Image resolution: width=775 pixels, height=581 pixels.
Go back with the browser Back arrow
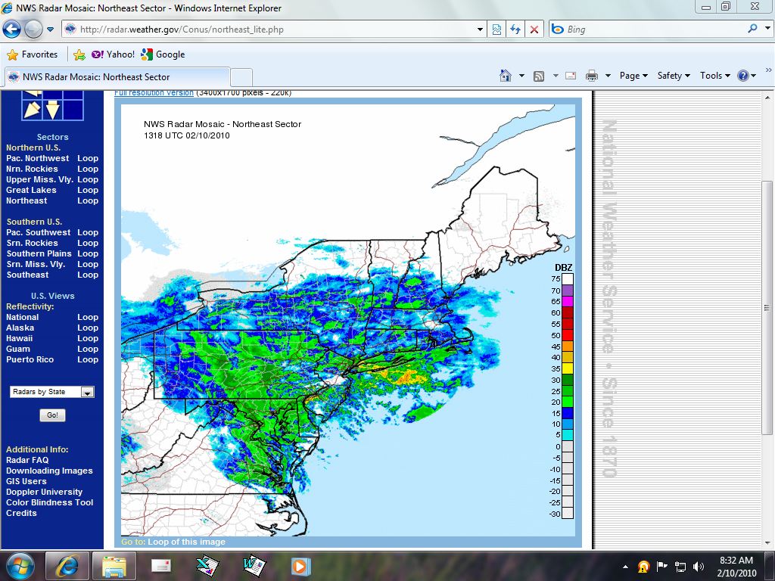11,30
